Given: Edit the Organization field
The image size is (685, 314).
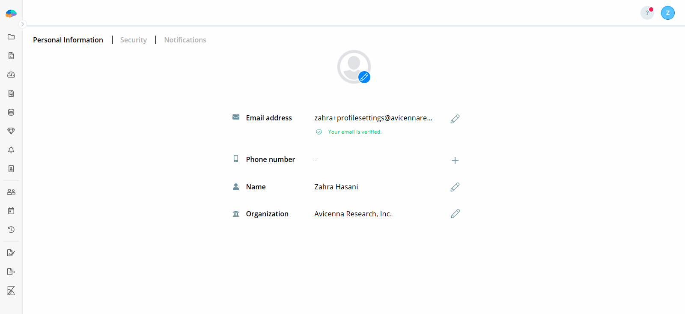Looking at the screenshot, I should [x=455, y=214].
